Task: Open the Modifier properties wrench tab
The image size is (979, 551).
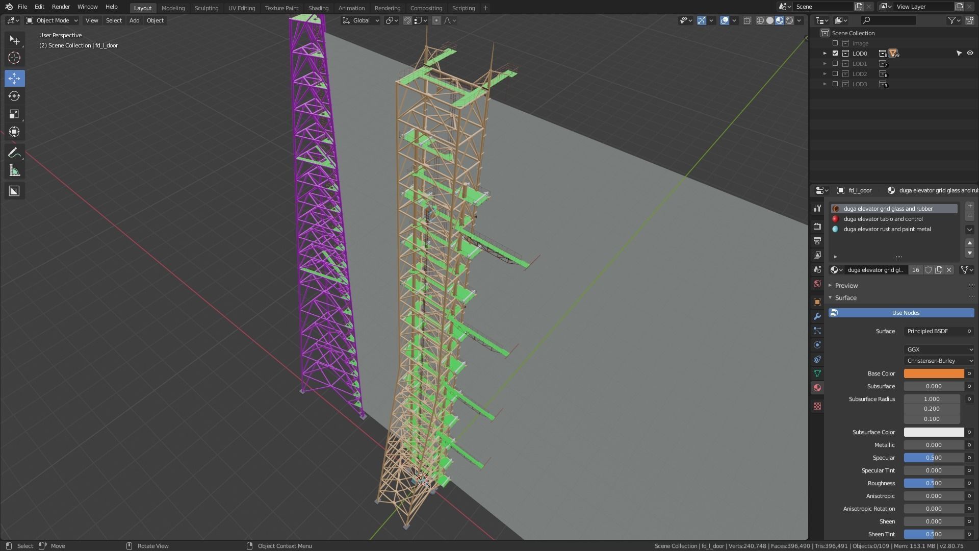Action: click(817, 316)
